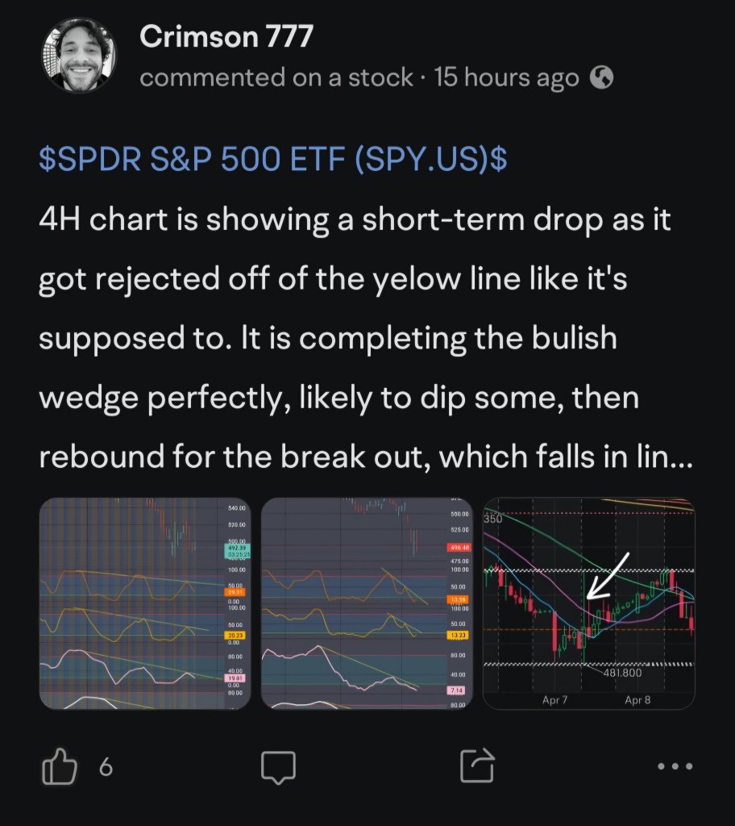Open Crimson 777's profile avatar

[79, 56]
